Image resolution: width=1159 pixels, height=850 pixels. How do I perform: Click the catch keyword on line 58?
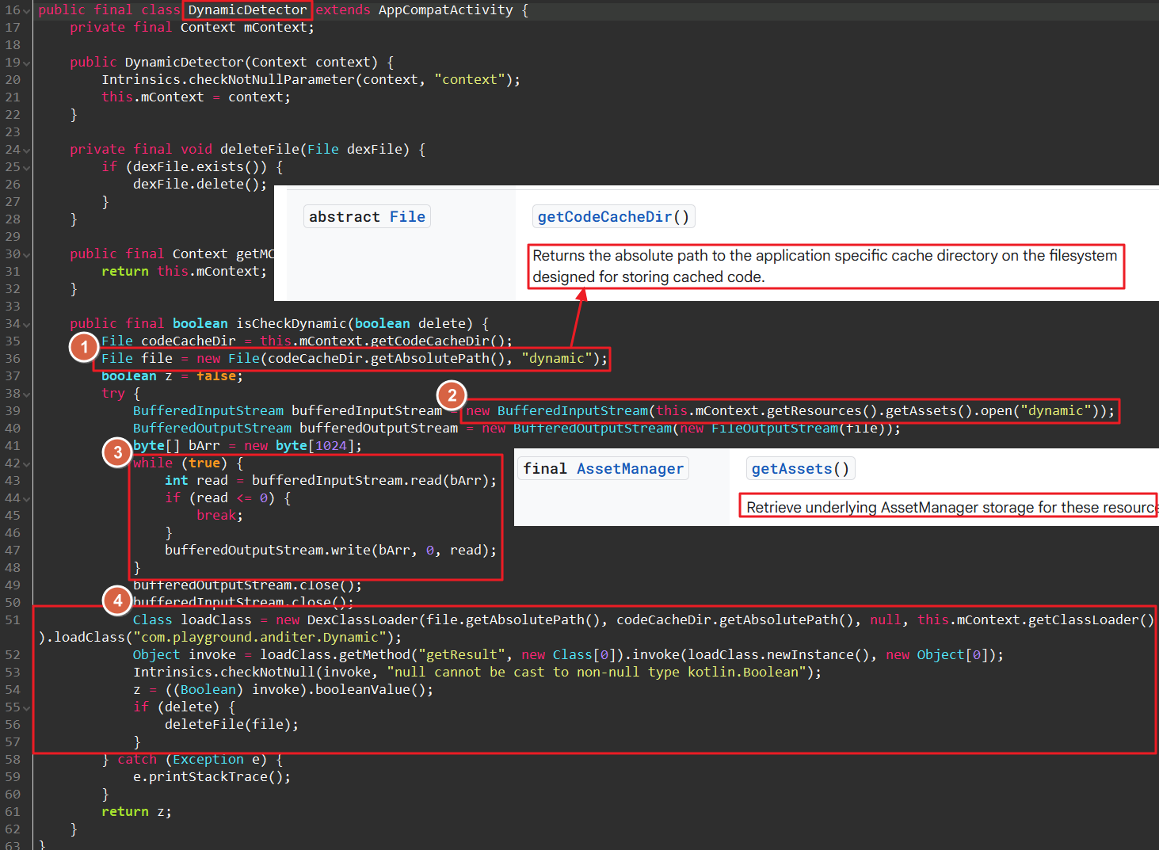pos(137,760)
